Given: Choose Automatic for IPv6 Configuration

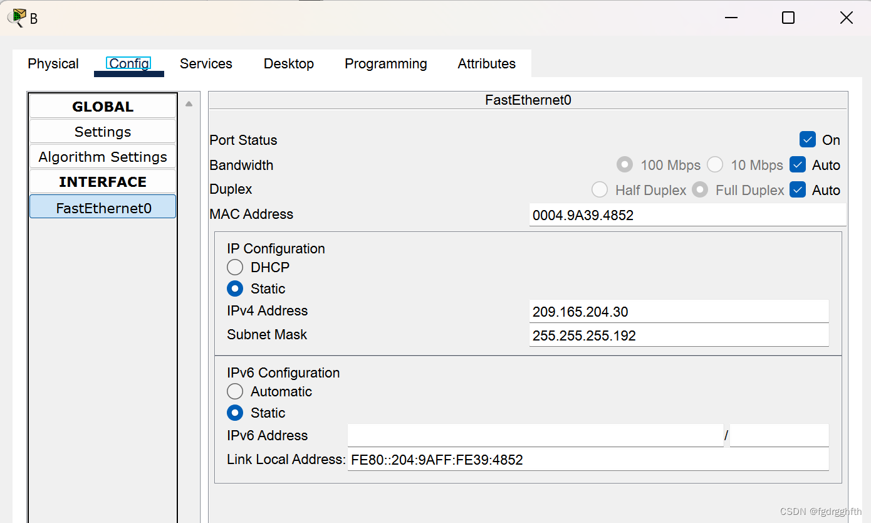Looking at the screenshot, I should click(x=235, y=391).
